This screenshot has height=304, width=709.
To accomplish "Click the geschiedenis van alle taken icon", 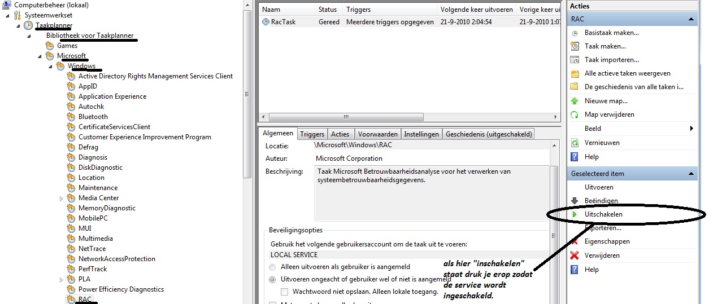I will pyautogui.click(x=575, y=87).
